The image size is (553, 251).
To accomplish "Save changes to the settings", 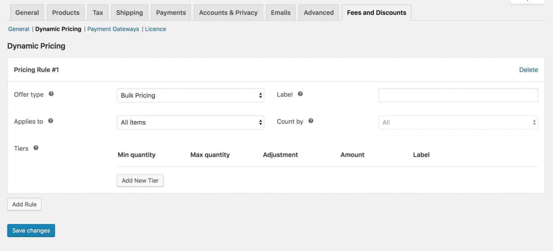I will tap(31, 231).
